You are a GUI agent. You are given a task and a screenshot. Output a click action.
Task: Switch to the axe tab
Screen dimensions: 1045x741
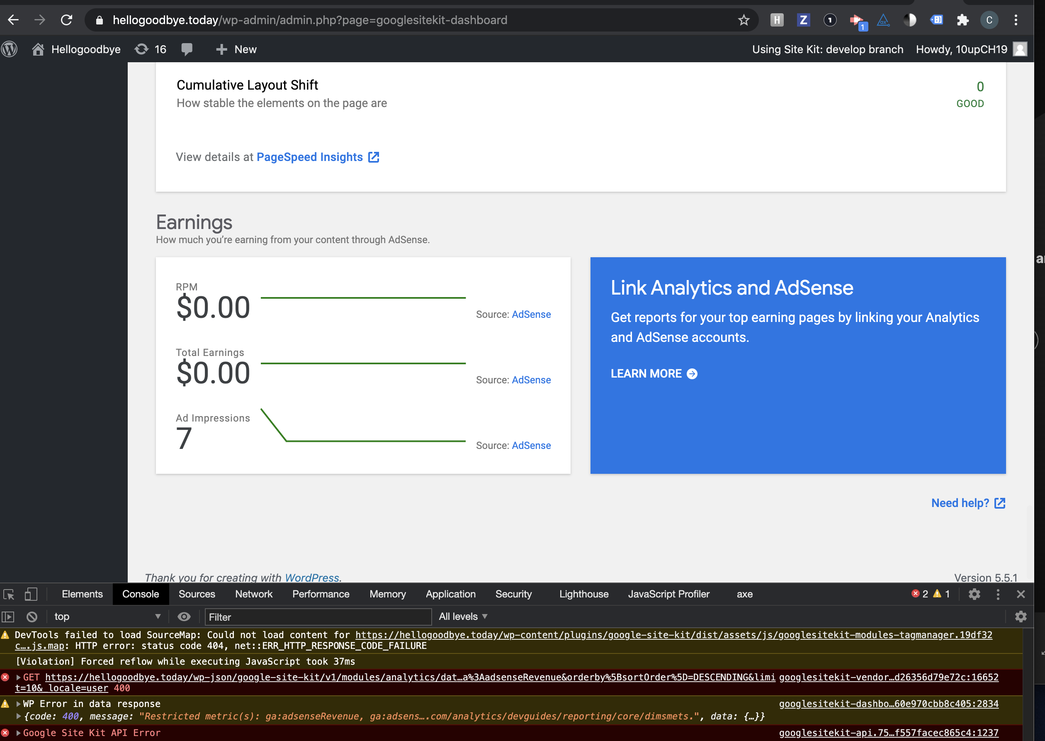(745, 594)
